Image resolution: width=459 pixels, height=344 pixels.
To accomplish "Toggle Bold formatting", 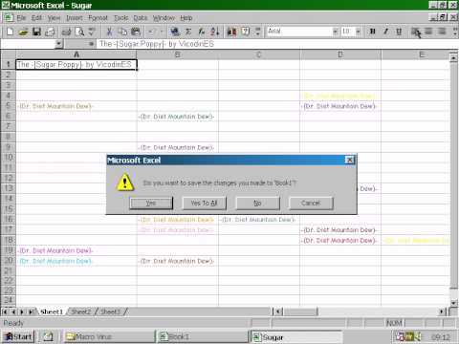I will click(372, 32).
